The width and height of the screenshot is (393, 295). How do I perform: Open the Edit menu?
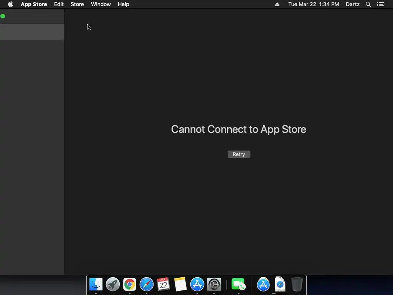coord(59,4)
